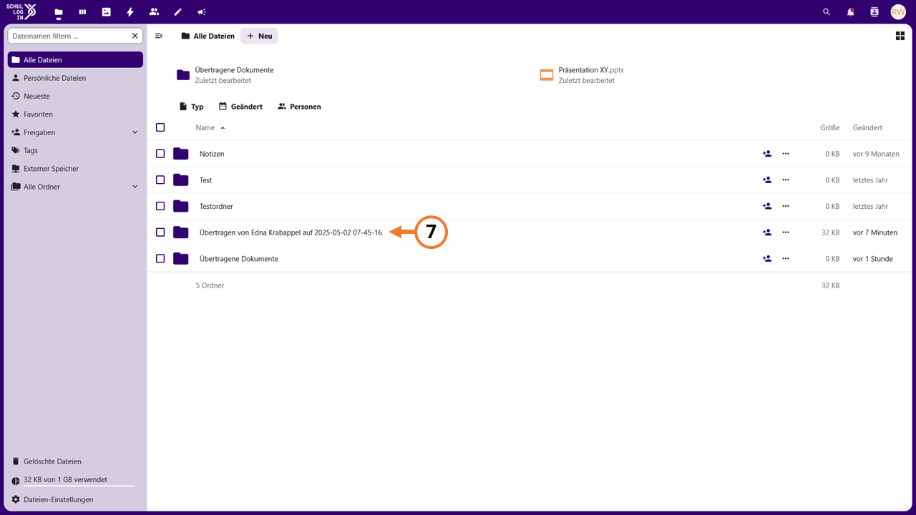Open the Photos icon in top bar
The image size is (916, 515).
click(107, 12)
